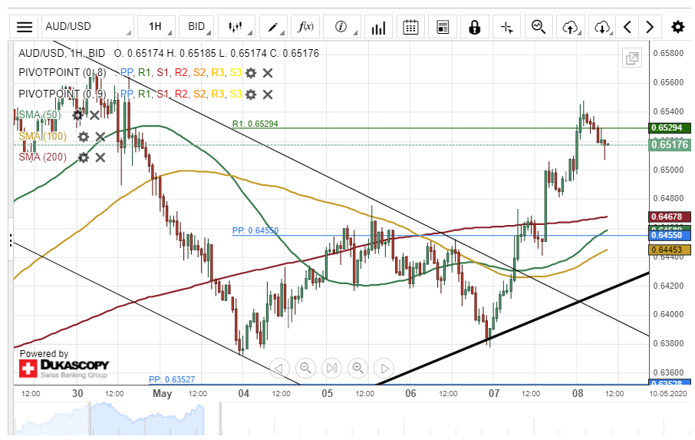Toggle the crosshair cursor tool

[506, 27]
